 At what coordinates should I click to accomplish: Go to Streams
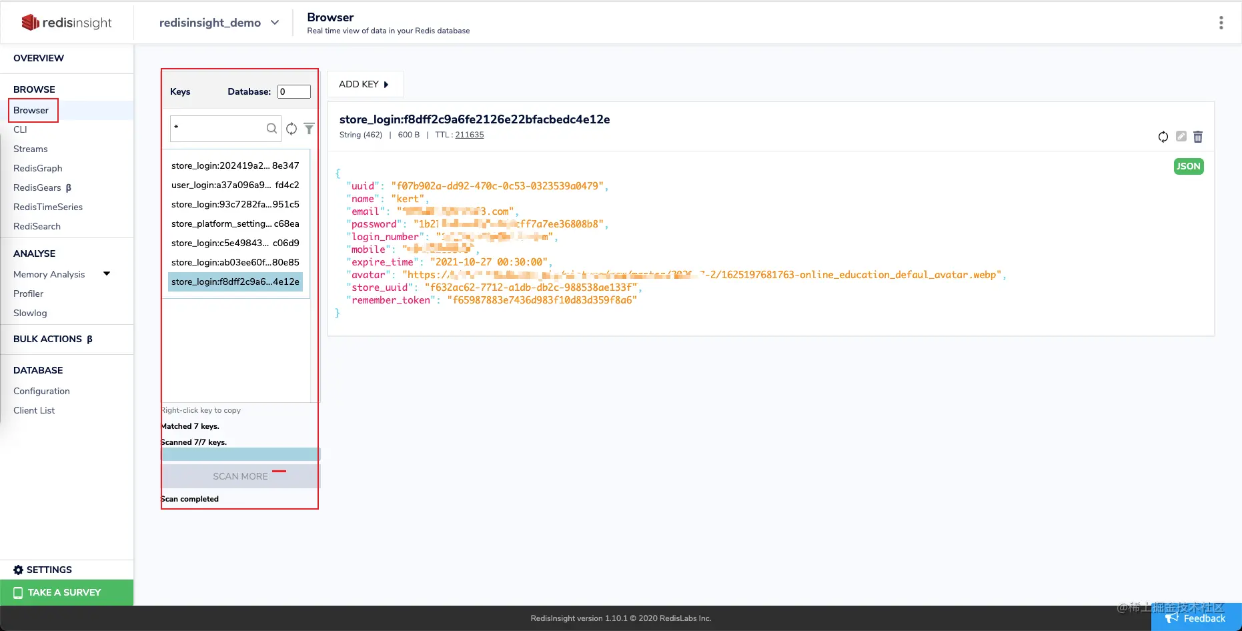(31, 149)
